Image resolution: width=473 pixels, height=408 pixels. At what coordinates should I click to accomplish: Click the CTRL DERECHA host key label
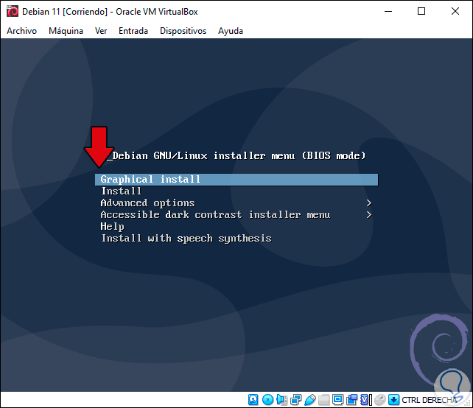pyautogui.click(x=429, y=400)
